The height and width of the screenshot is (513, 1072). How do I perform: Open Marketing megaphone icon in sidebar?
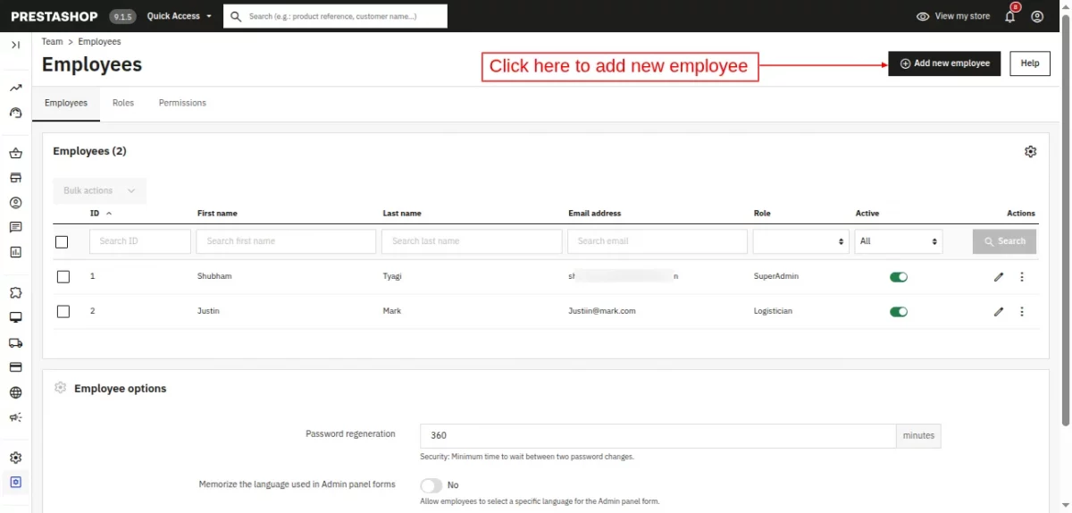pos(15,417)
